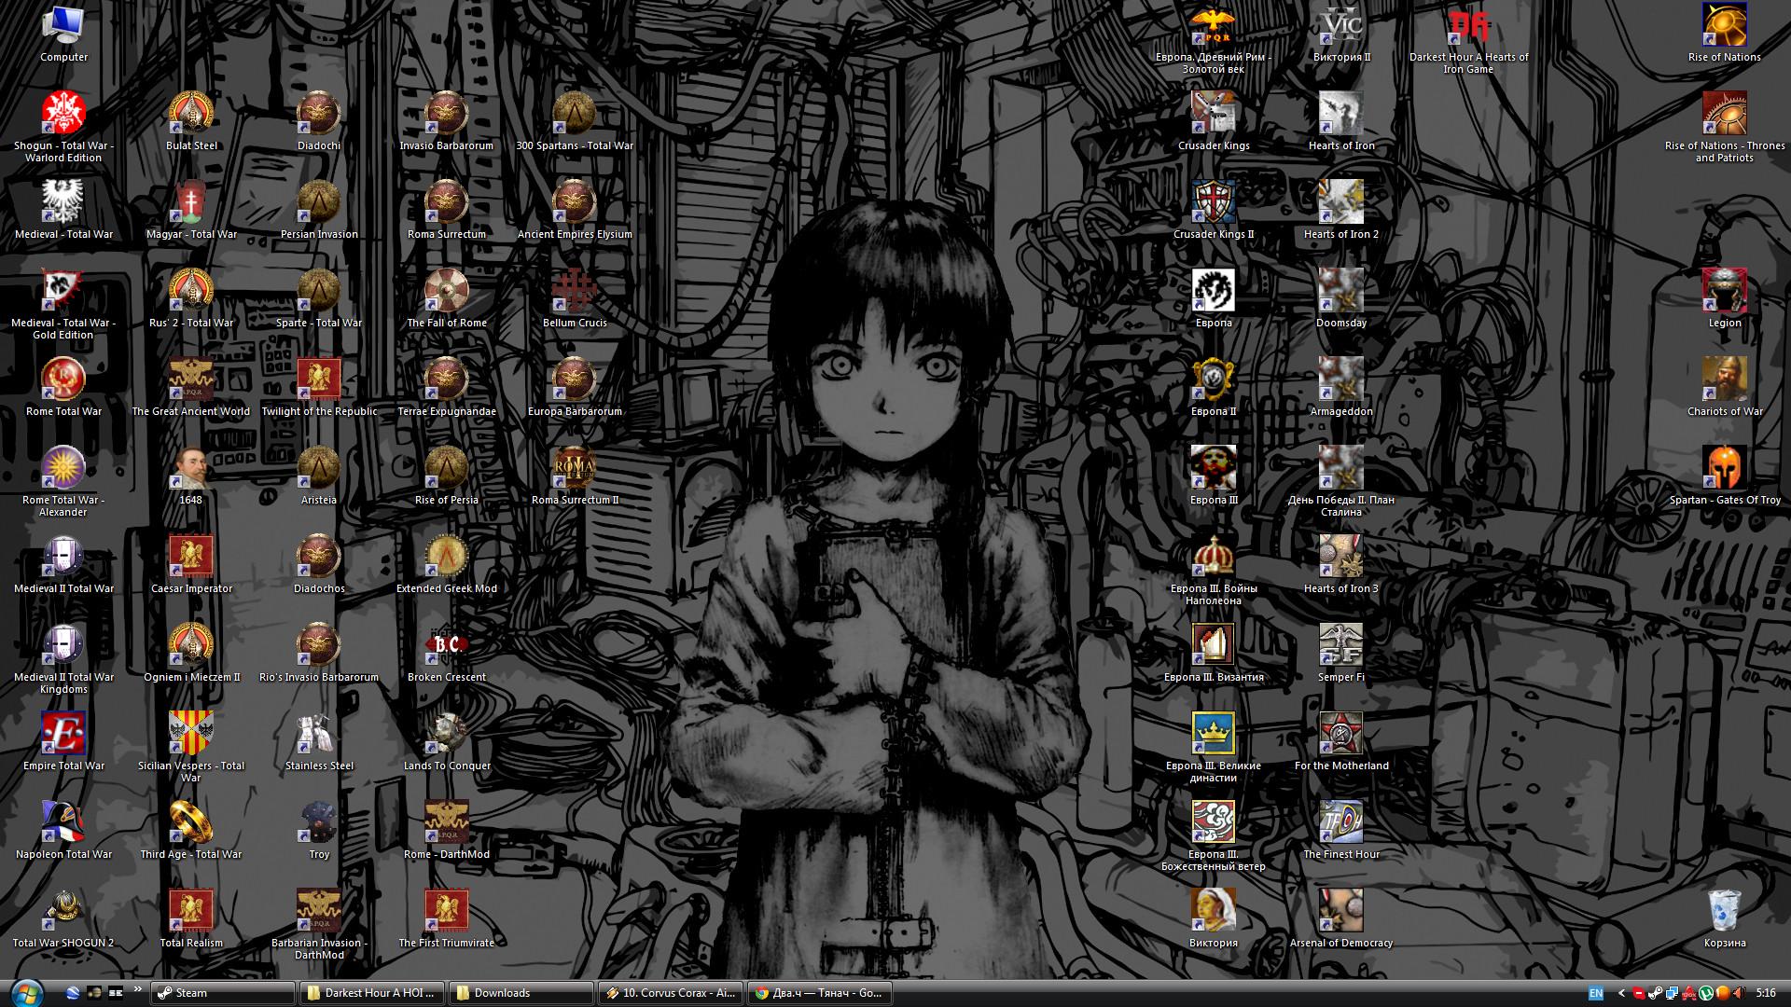
Task: Click the taskbar clock showing 5:16
Action: pos(1766,993)
